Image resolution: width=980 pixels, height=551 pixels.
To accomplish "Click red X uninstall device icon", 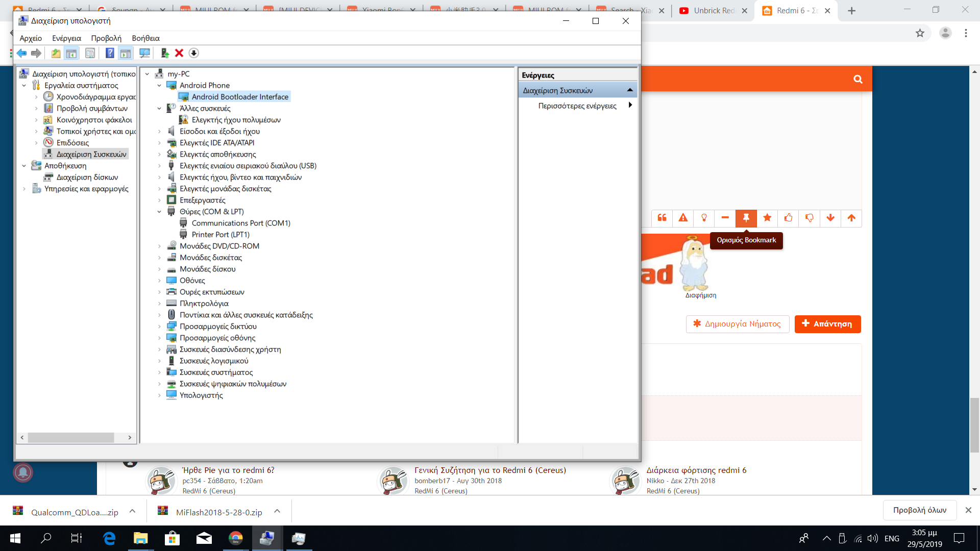I will (179, 53).
